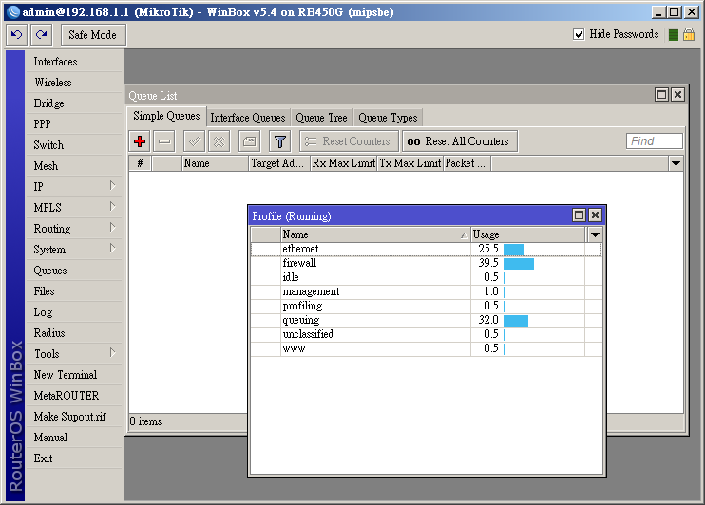This screenshot has height=505, width=705.
Task: Enable Safe Mode
Action: pos(93,35)
